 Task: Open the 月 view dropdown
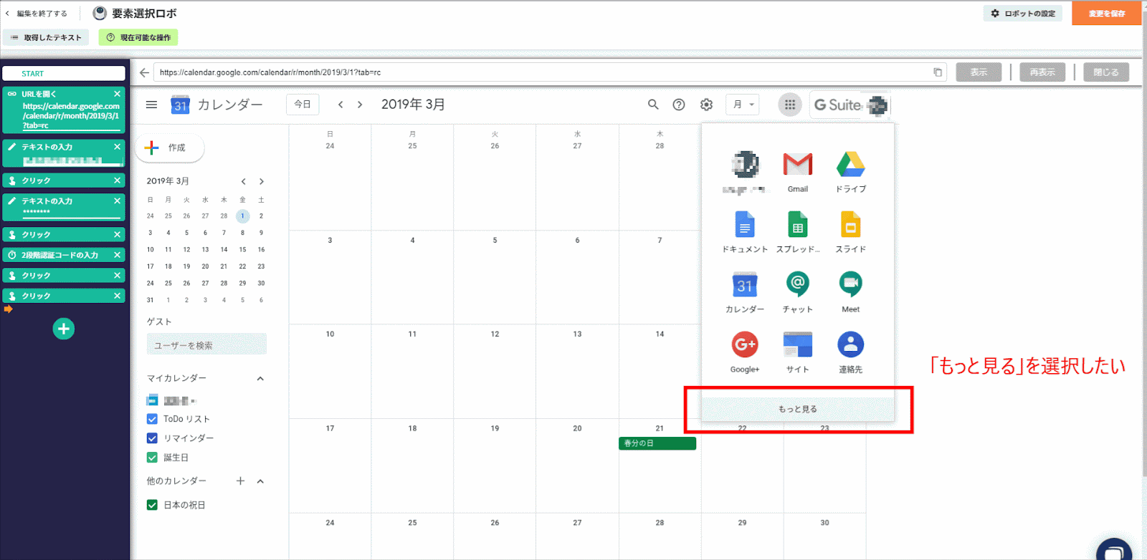tap(742, 105)
